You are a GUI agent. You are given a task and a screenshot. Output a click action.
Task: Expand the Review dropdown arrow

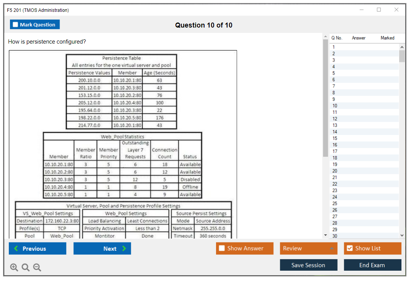332,249
